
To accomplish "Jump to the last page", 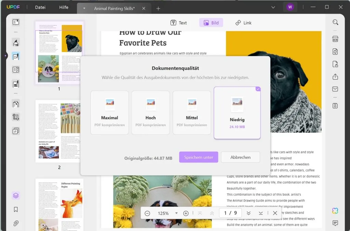I will (x=260, y=213).
